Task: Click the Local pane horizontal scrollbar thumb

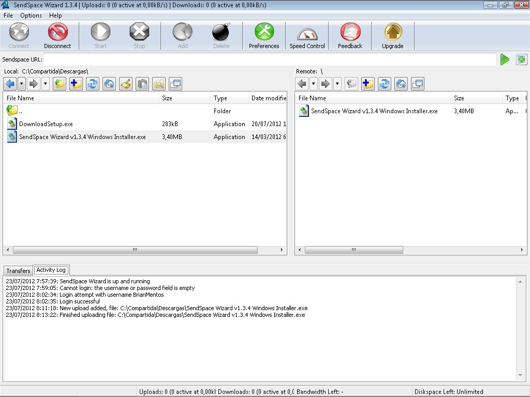Action: [135, 250]
